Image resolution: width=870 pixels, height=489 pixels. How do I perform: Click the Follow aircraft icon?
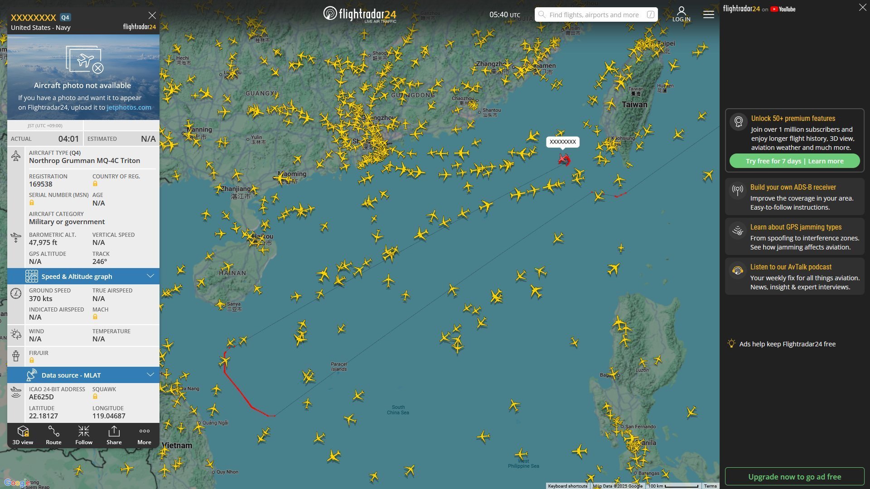tap(84, 436)
